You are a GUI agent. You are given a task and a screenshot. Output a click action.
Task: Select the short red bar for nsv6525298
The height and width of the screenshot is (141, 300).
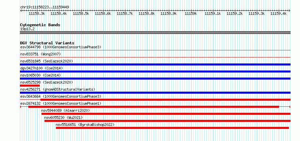pyautogui.click(x=30, y=86)
